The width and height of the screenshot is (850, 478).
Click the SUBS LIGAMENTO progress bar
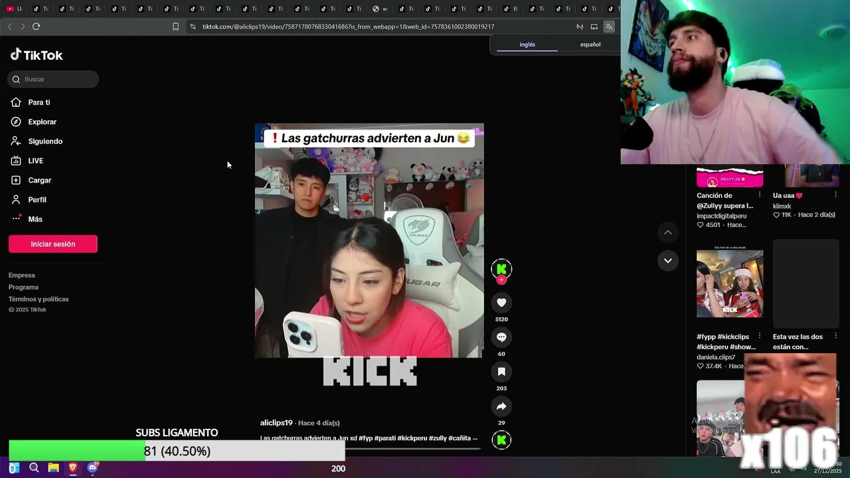(x=177, y=451)
